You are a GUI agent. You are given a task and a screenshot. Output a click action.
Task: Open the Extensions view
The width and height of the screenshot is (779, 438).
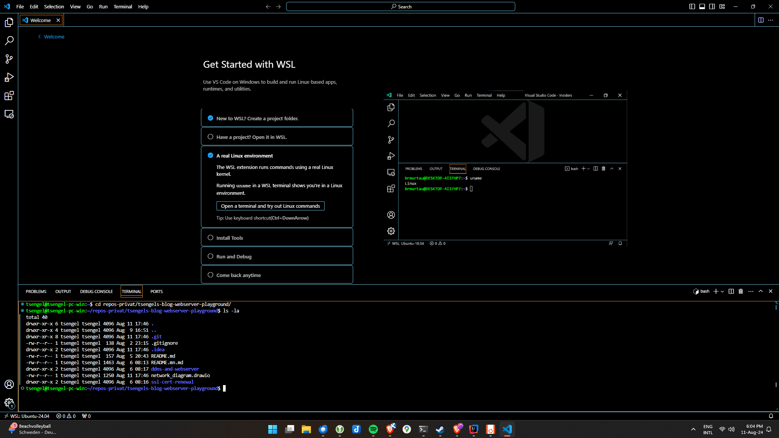(9, 96)
